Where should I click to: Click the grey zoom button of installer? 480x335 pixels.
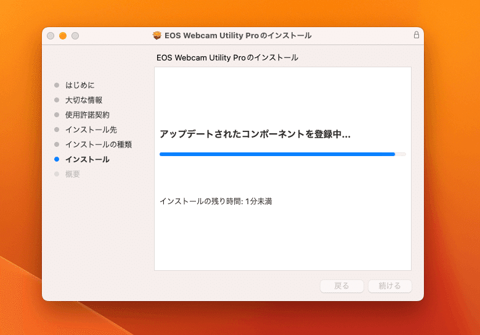point(75,36)
